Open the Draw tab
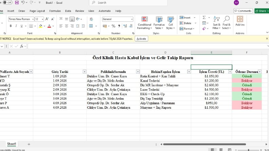The image size is (269, 151). point(22,11)
